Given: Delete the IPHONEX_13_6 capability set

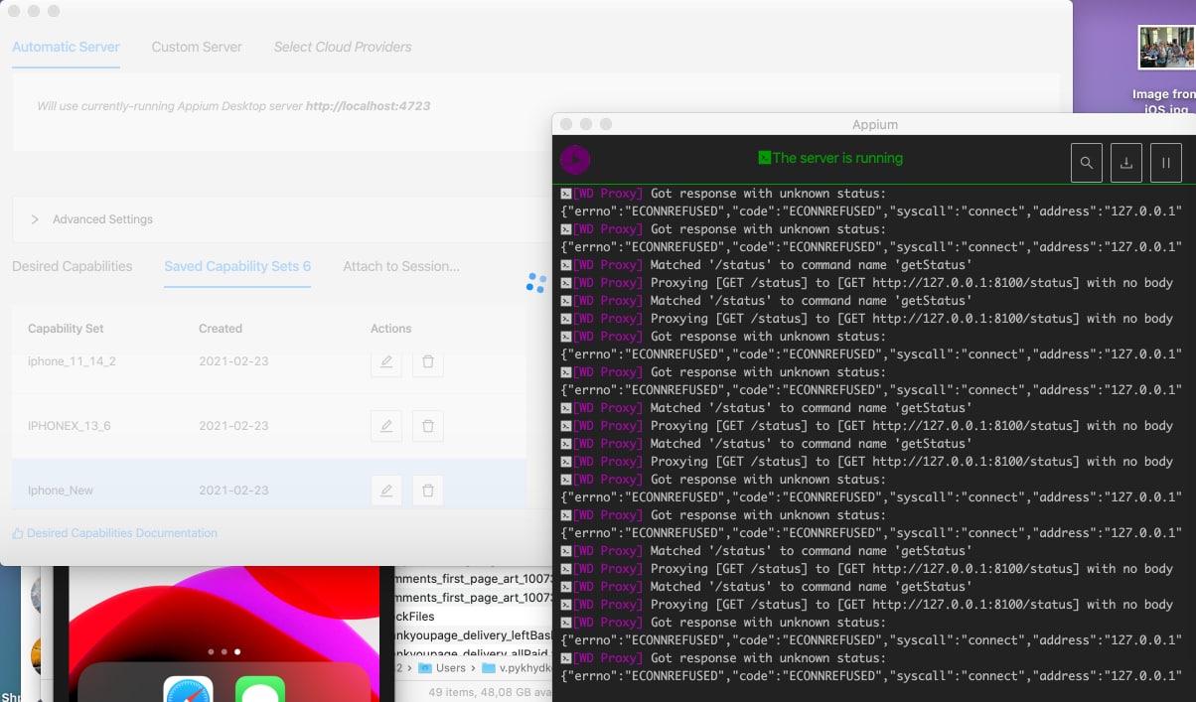Looking at the screenshot, I should tap(428, 426).
